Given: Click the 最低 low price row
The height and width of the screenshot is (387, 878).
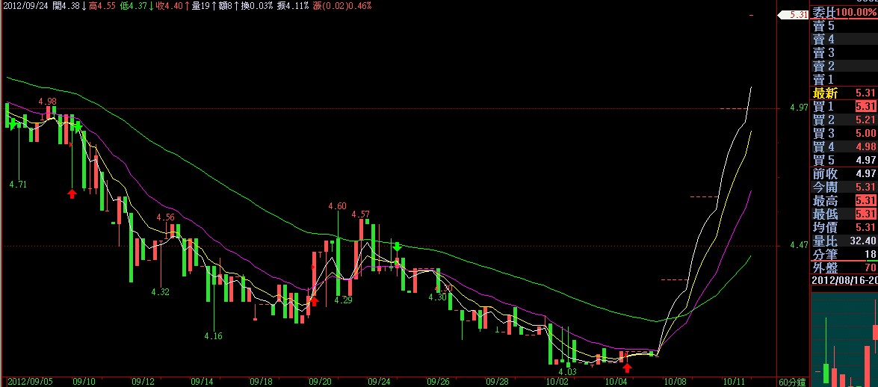Looking at the screenshot, I should [x=844, y=214].
